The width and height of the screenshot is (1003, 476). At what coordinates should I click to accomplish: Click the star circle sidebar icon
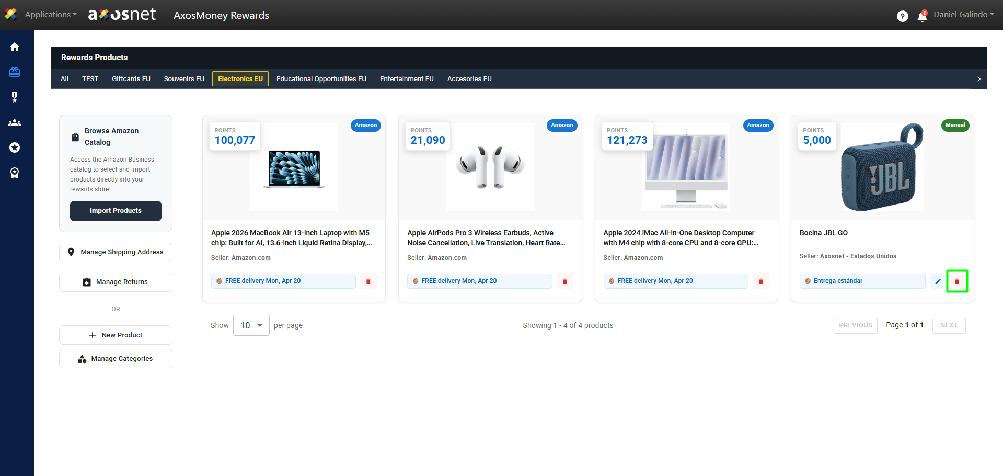pos(15,148)
